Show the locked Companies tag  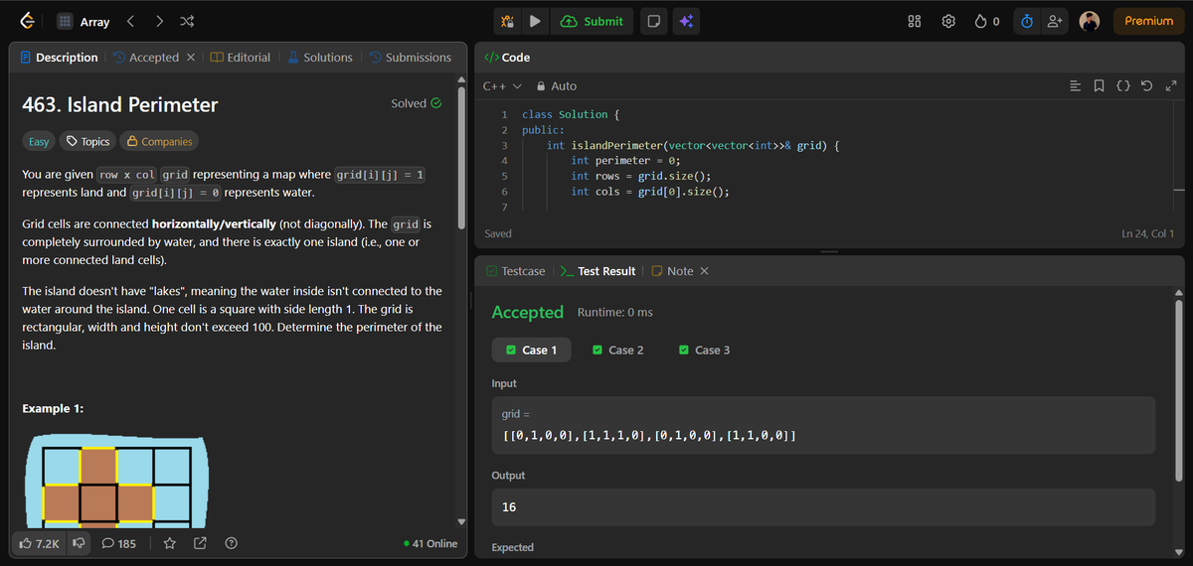tap(159, 142)
